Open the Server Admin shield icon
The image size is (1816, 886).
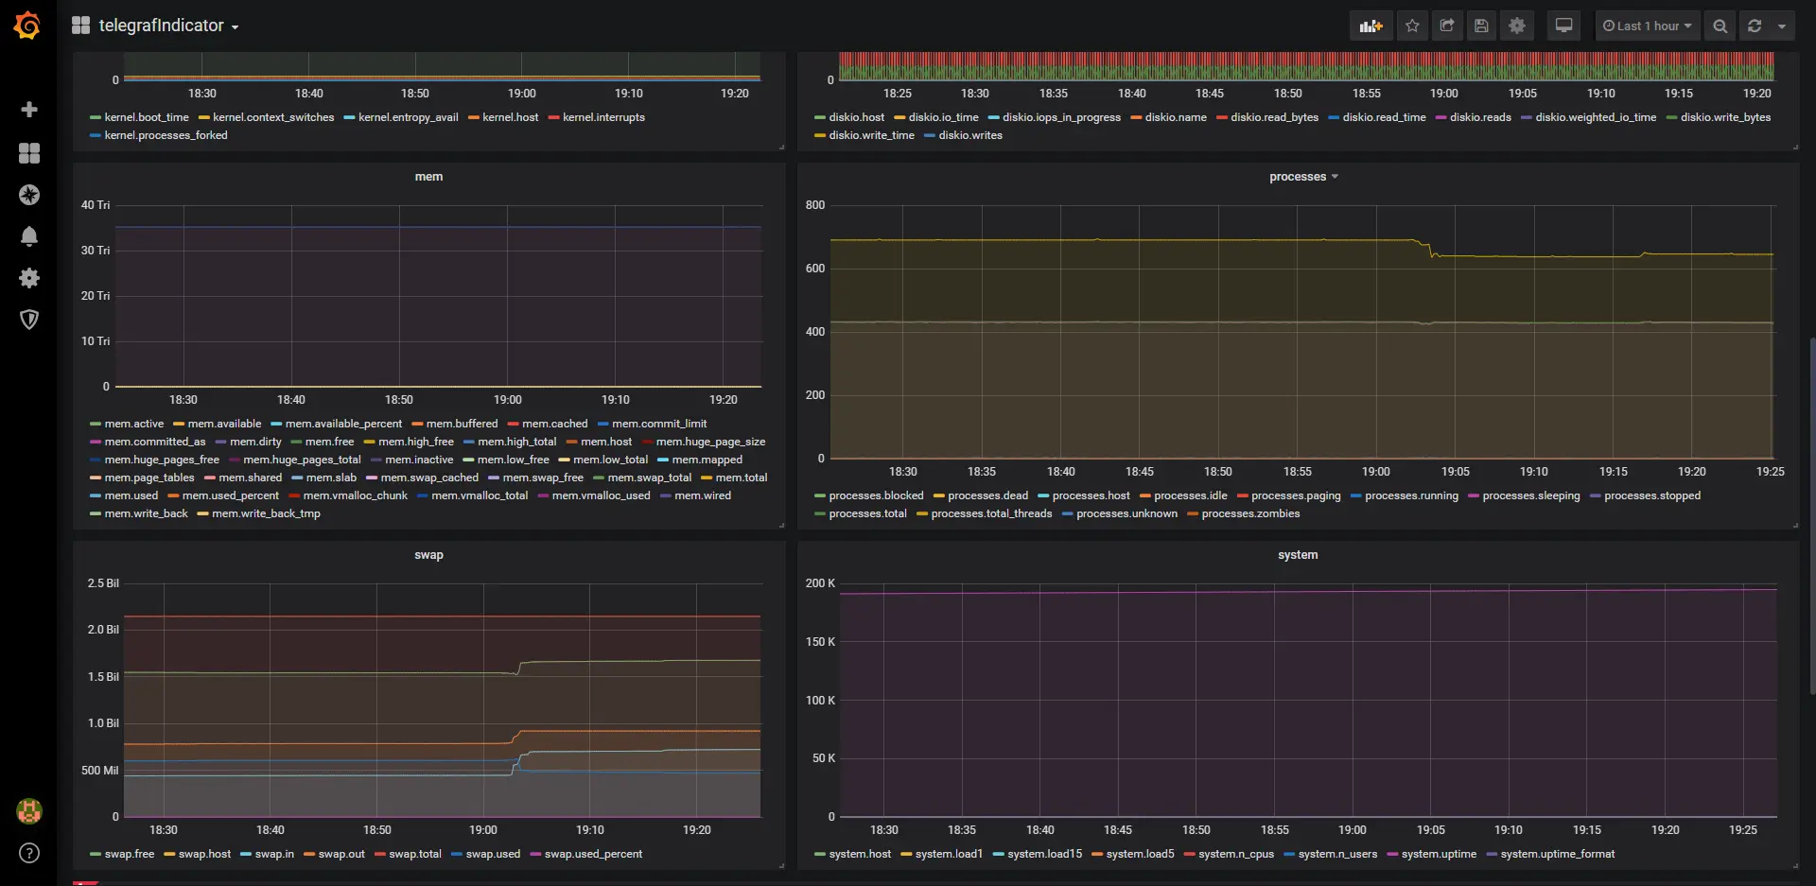click(x=29, y=320)
